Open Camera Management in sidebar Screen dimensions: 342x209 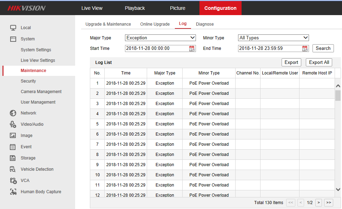[x=41, y=92]
